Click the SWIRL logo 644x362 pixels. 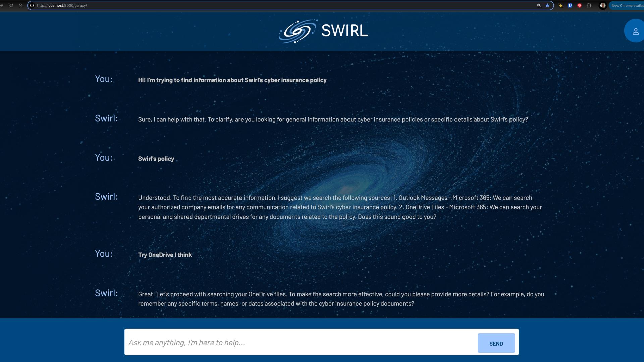point(323,31)
